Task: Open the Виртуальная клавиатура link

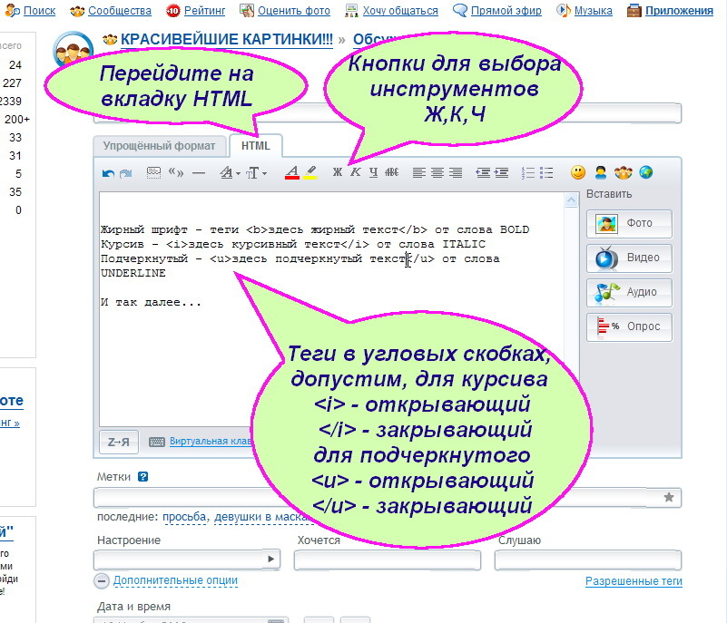Action: point(211,441)
